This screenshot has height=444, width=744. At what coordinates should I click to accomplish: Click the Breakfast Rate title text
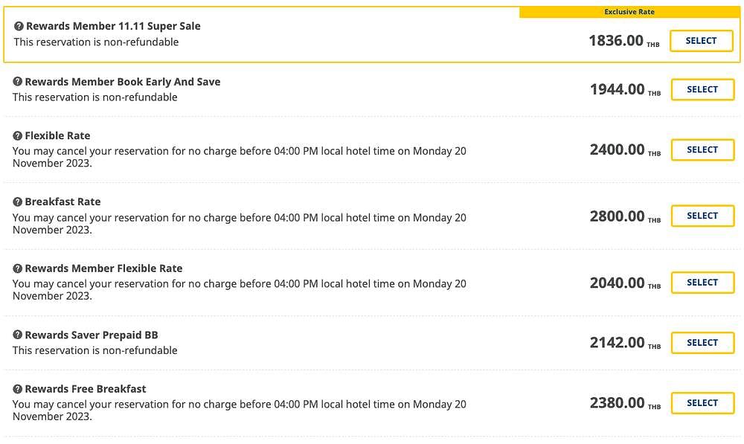[x=62, y=202]
